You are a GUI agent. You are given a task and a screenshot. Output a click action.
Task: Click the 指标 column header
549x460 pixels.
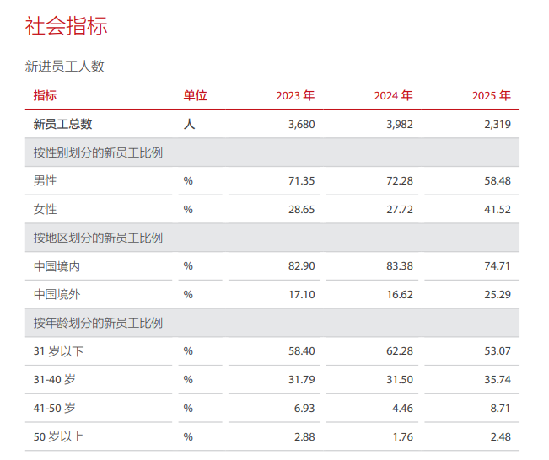click(46, 95)
